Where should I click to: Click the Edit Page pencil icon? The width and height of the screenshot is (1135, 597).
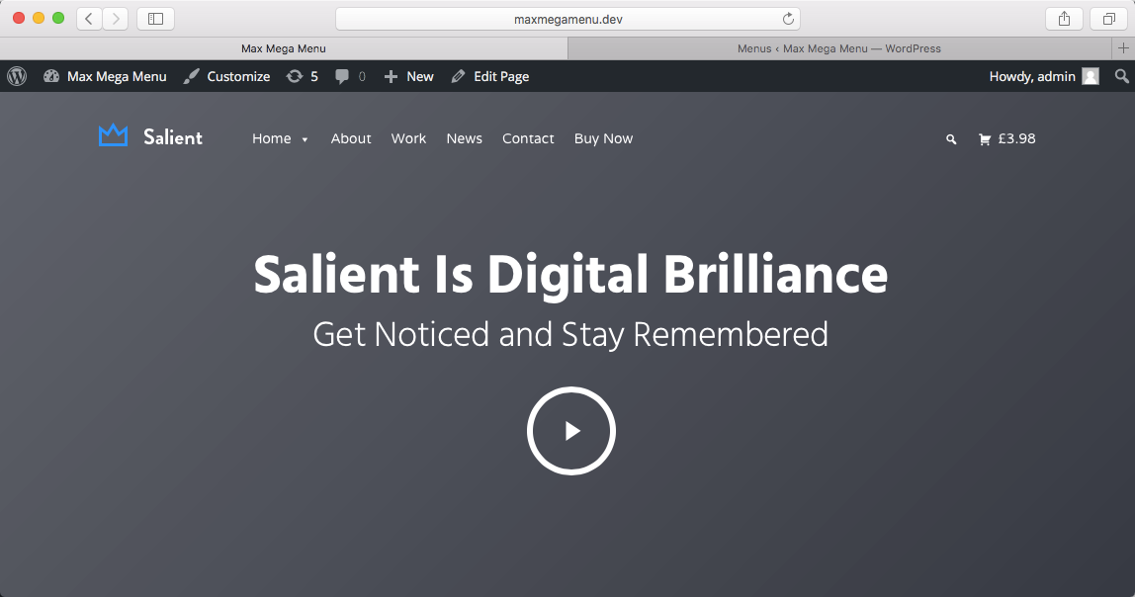tap(458, 76)
